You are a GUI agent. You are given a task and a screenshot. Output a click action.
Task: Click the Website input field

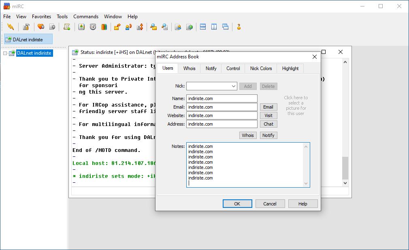click(x=222, y=115)
